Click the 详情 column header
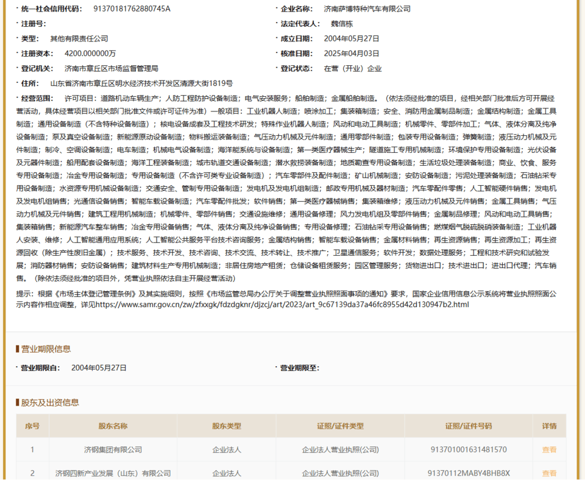 click(549, 426)
